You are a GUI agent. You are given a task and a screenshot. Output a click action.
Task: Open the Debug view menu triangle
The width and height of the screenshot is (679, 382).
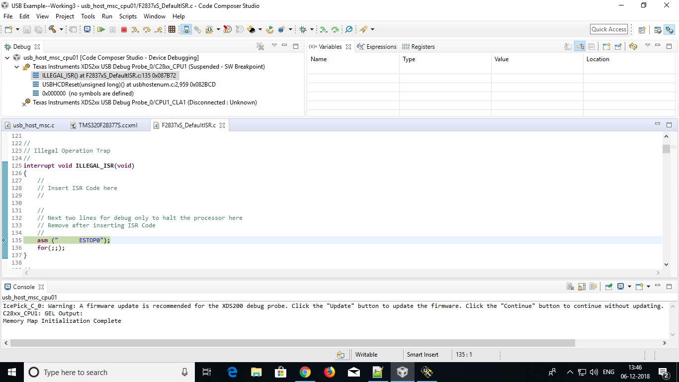tap(274, 46)
